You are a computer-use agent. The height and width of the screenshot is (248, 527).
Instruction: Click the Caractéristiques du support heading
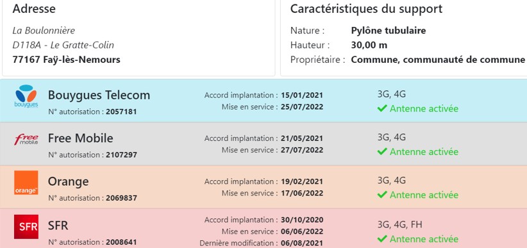point(366,9)
